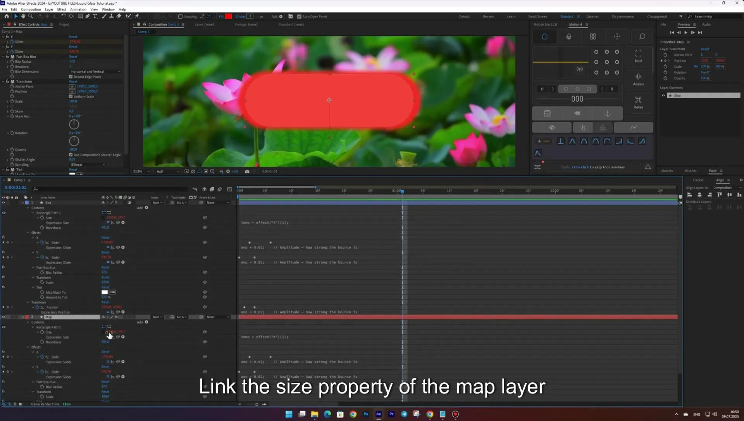Open After Effects icon in taskbar
This screenshot has height=421, width=744.
(379, 414)
